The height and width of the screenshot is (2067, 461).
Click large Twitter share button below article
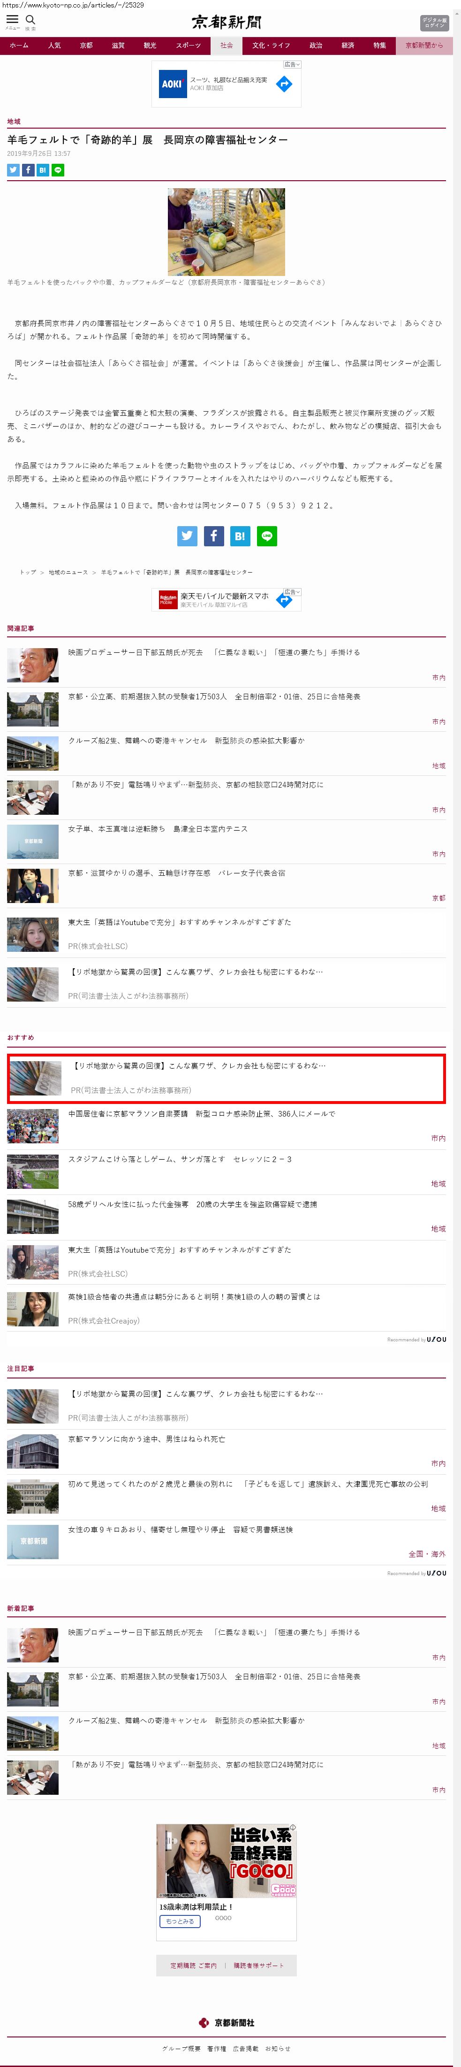tap(187, 536)
